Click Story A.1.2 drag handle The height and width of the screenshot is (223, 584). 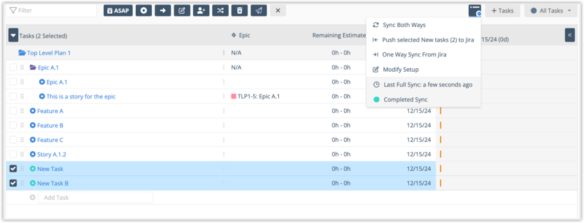22,155
